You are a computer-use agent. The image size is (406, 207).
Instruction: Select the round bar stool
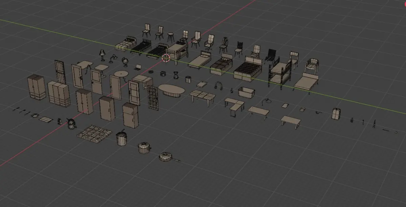[171, 37]
